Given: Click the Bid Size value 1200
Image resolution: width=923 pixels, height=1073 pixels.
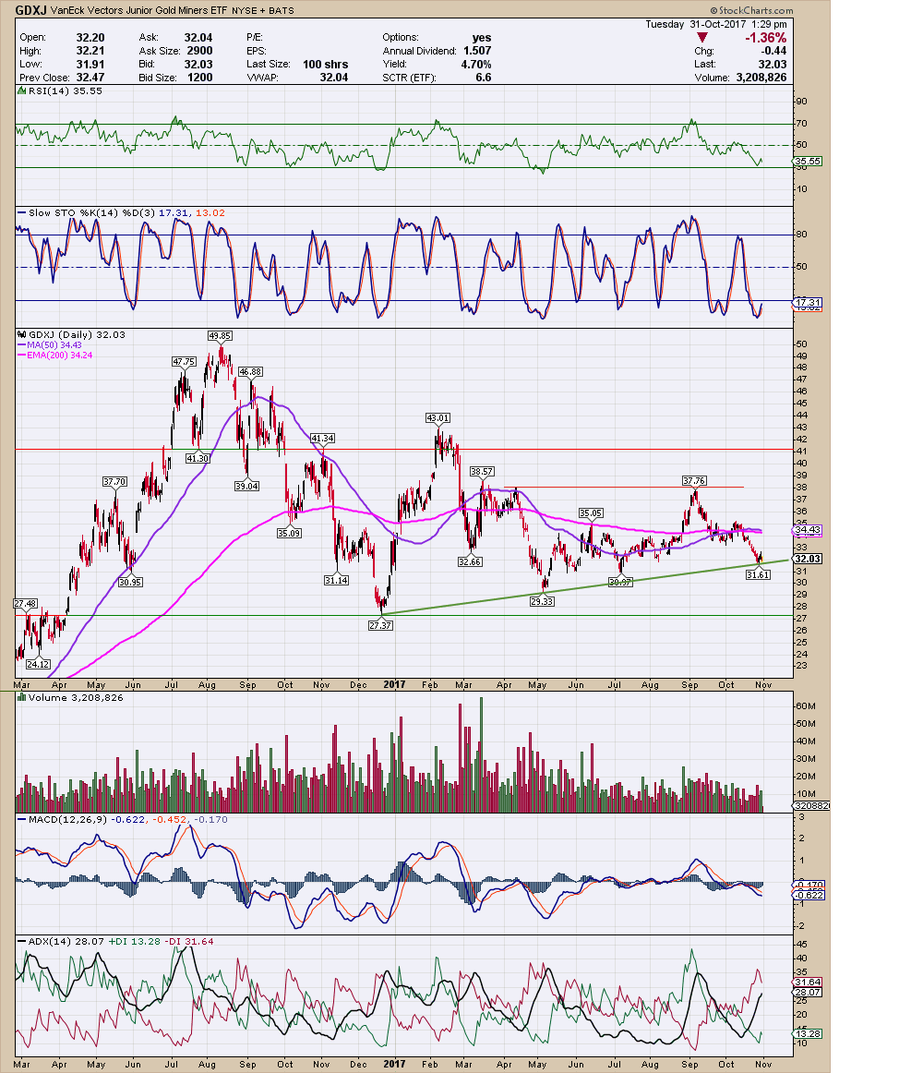Looking at the screenshot, I should click(199, 78).
